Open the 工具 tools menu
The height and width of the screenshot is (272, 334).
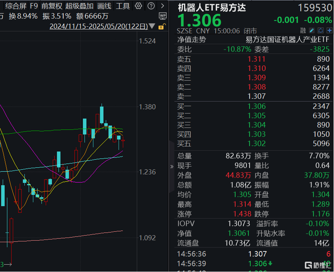123,6
